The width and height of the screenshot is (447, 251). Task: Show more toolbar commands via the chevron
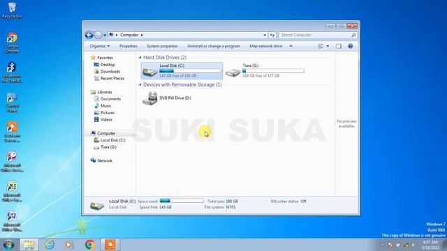tap(291, 46)
